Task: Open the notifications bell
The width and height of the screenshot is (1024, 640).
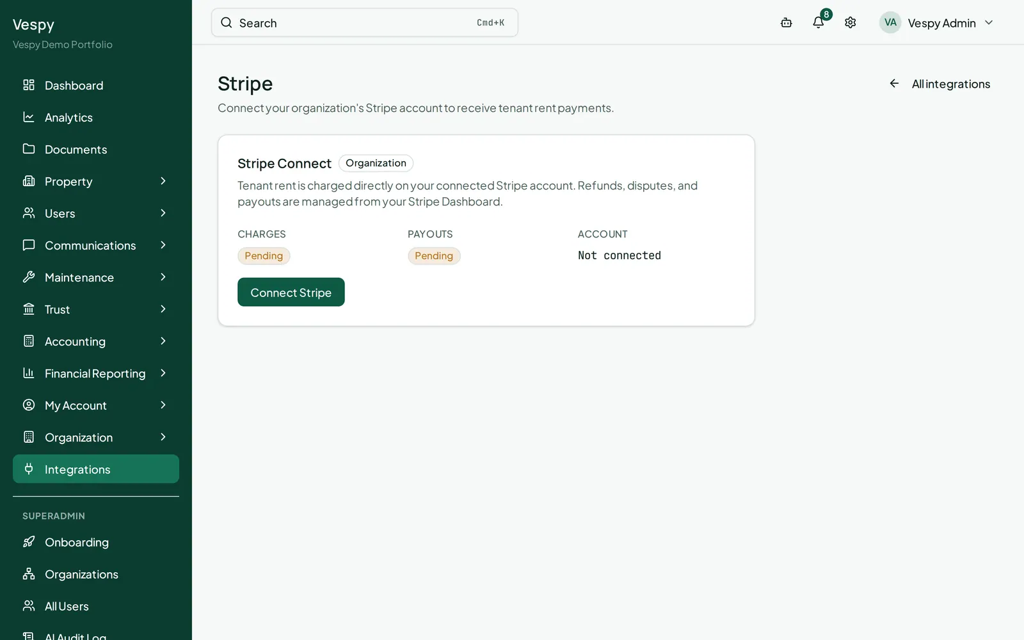Action: 819,22
